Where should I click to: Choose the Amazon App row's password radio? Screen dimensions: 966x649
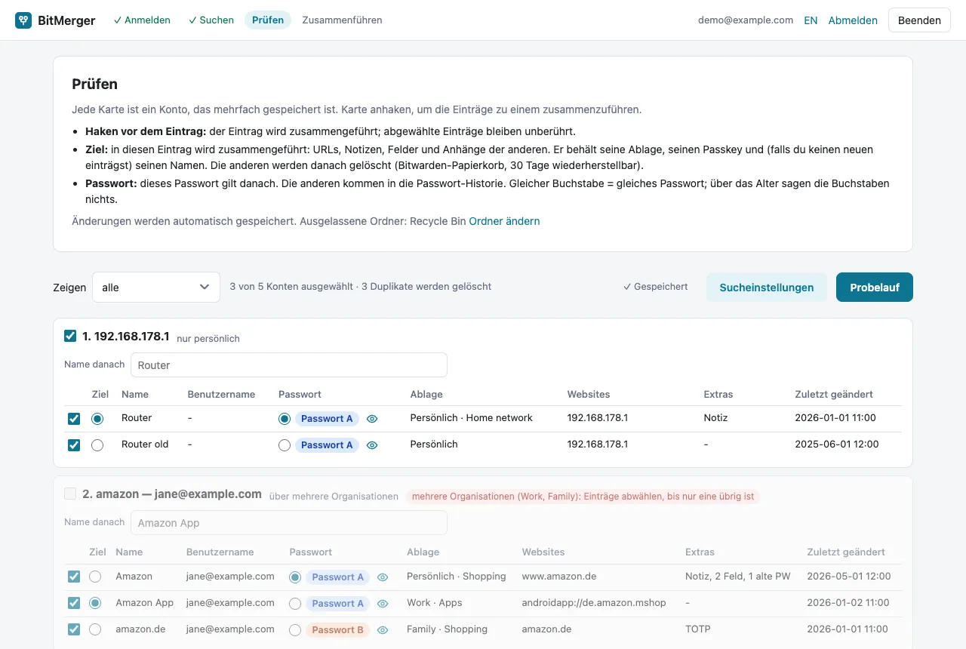pyautogui.click(x=295, y=604)
